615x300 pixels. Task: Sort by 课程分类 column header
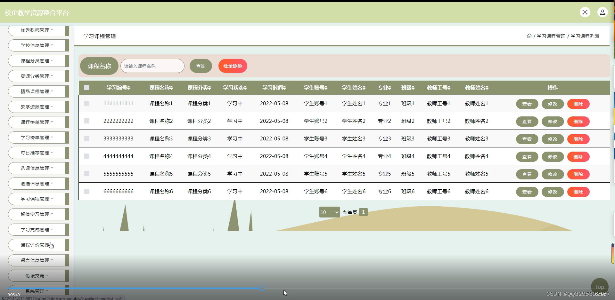[199, 88]
